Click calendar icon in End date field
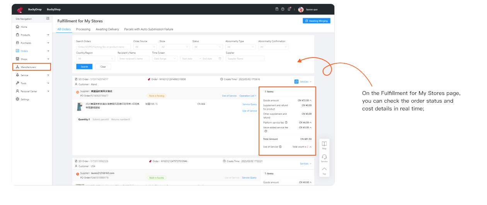This screenshot has height=205, width=487. (220, 58)
